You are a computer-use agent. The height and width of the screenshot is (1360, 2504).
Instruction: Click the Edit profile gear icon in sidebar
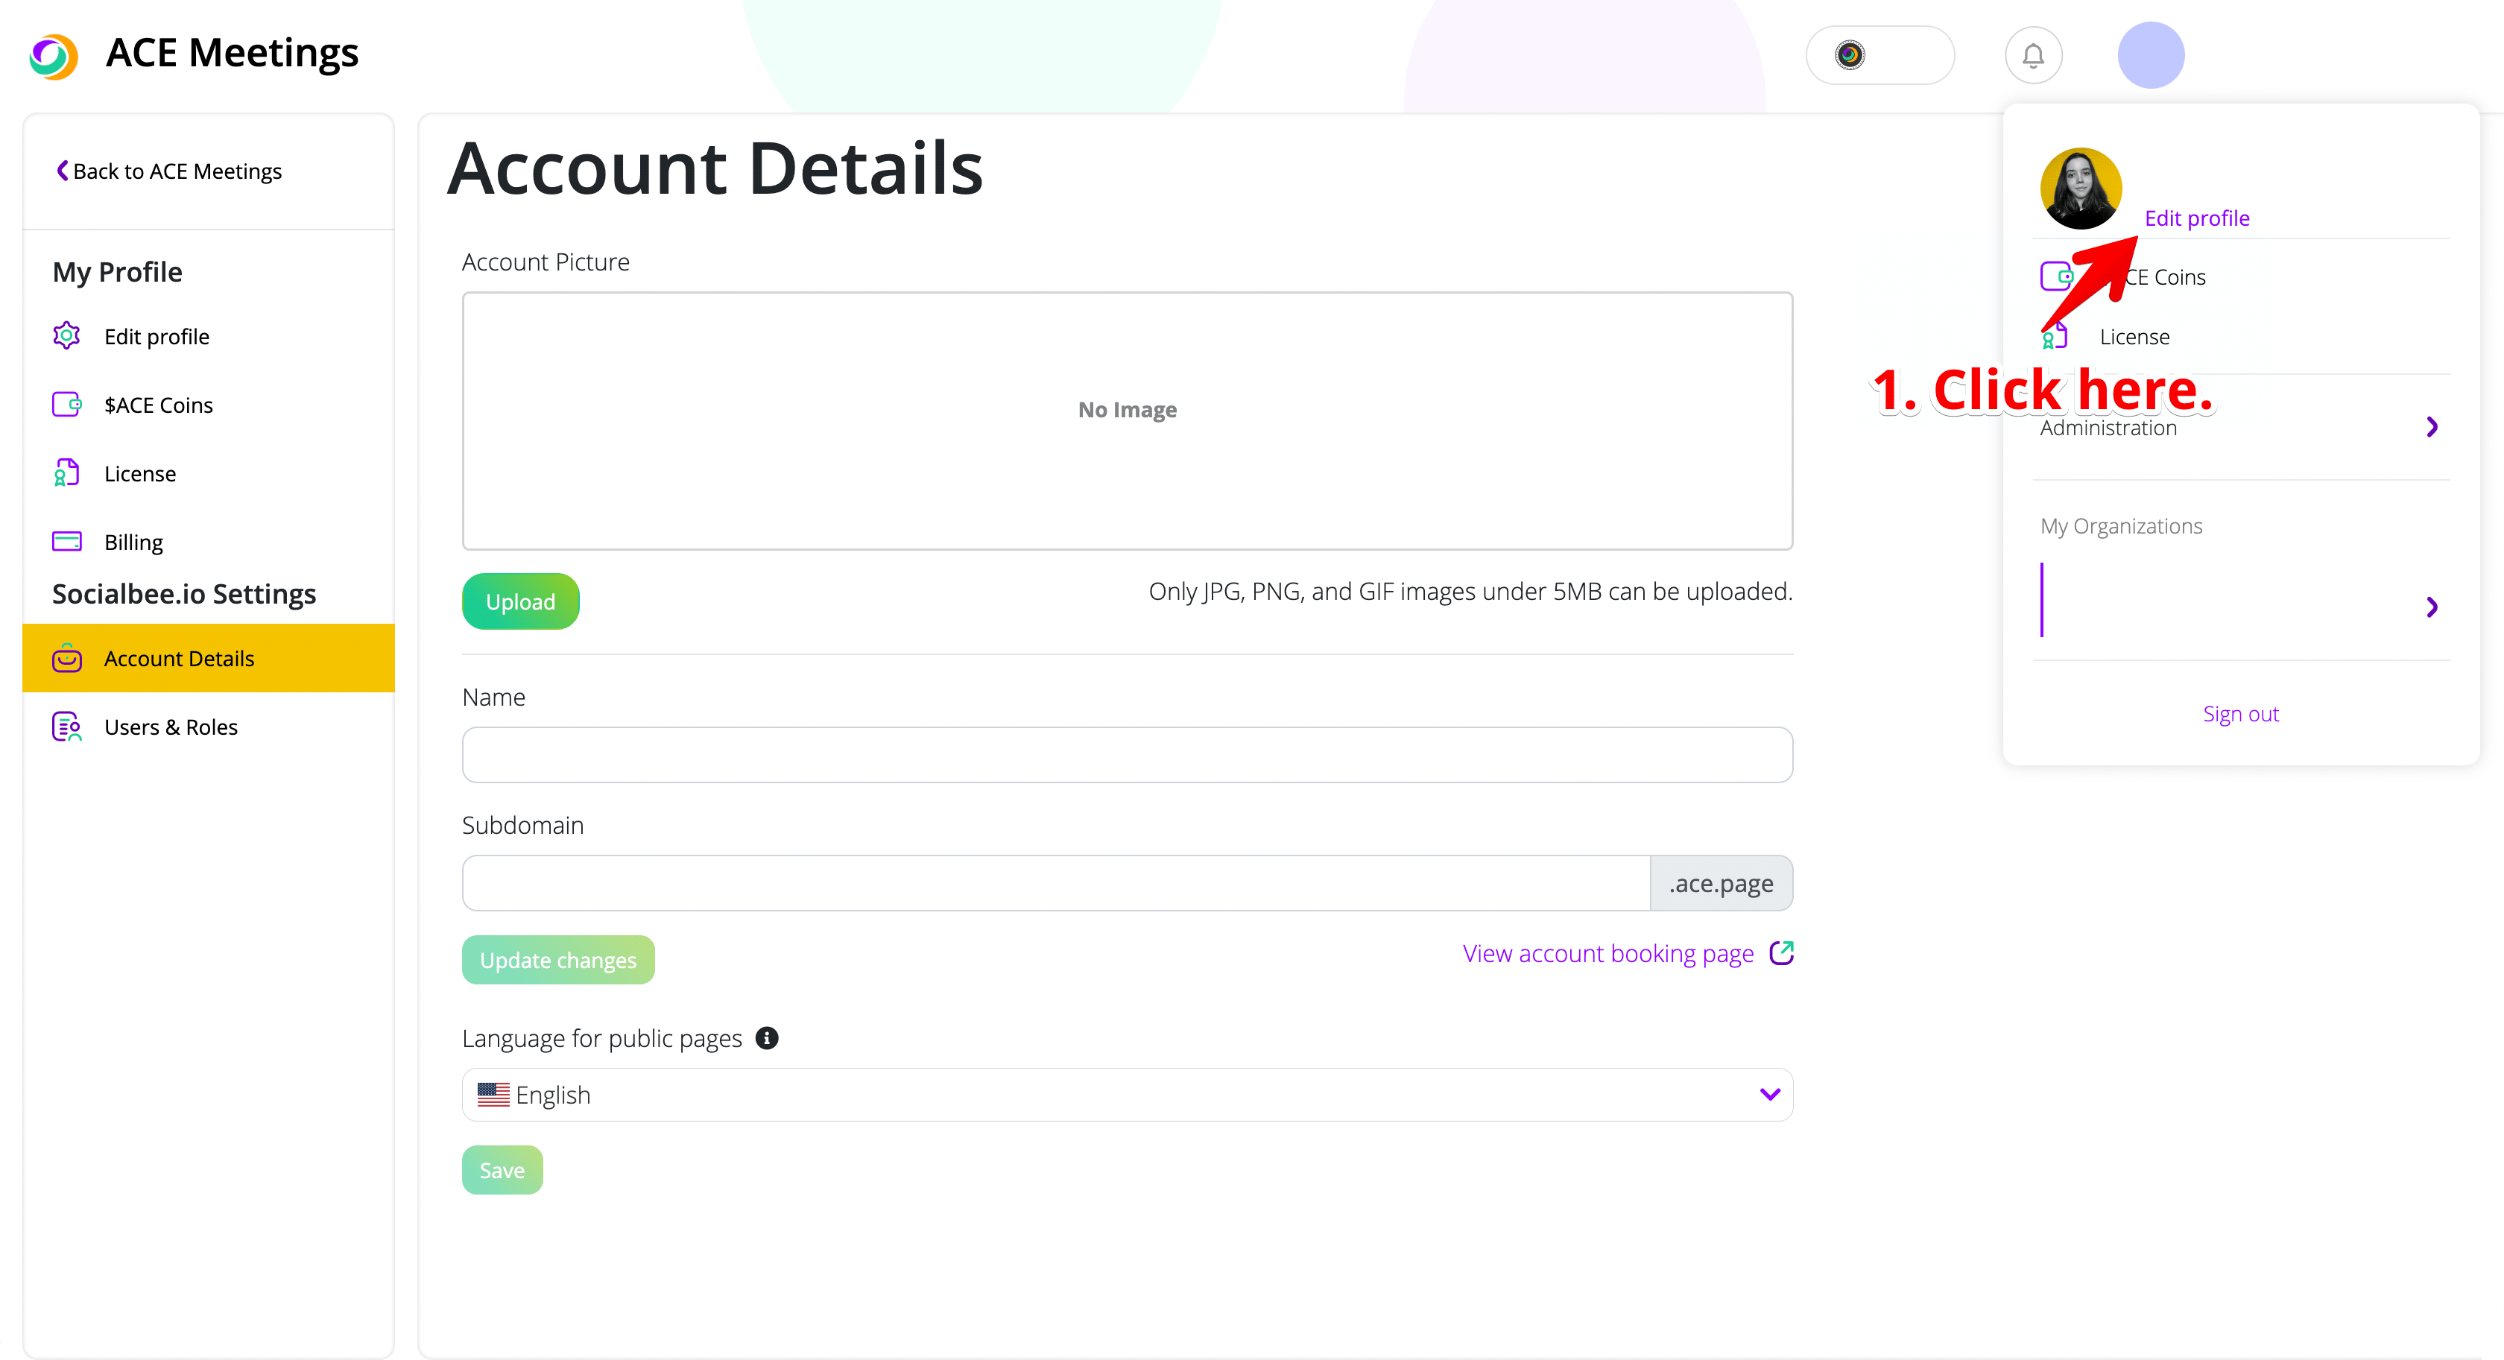click(66, 336)
